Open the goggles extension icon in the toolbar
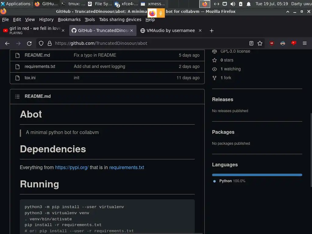This screenshot has width=312, height=234. coord(283,43)
